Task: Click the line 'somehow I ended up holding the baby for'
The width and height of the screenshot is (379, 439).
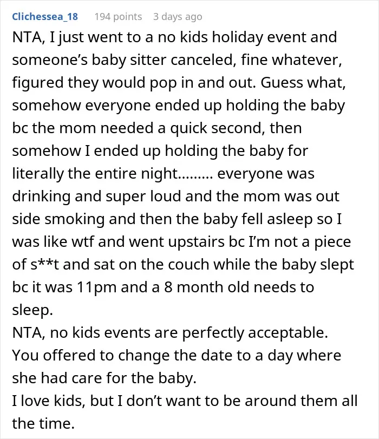Action: [160, 150]
